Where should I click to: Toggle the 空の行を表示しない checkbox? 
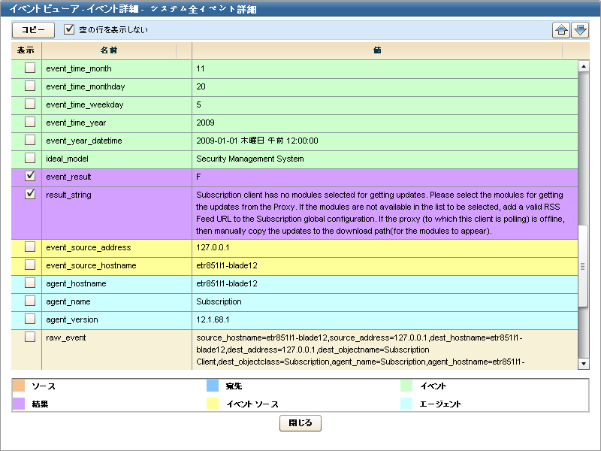click(x=70, y=30)
